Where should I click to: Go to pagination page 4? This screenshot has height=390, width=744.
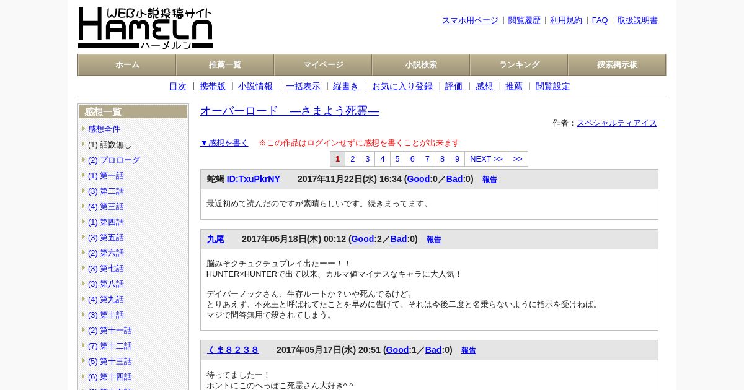pyautogui.click(x=383, y=159)
